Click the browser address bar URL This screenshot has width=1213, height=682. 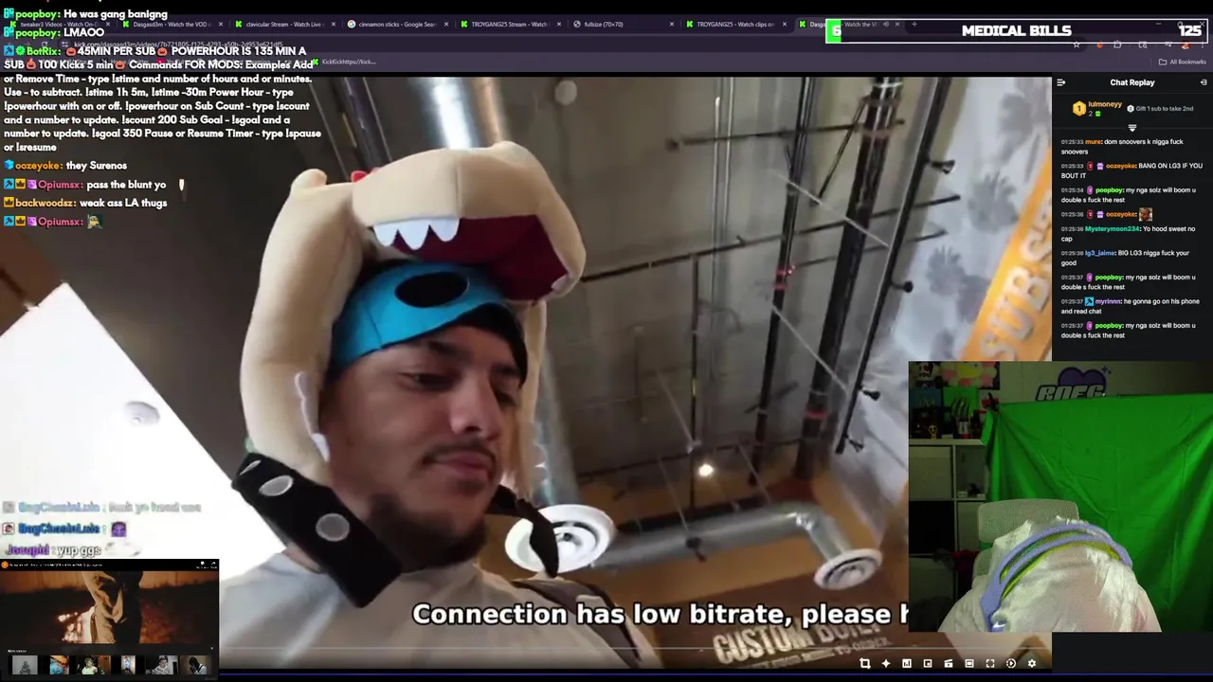coord(178,45)
